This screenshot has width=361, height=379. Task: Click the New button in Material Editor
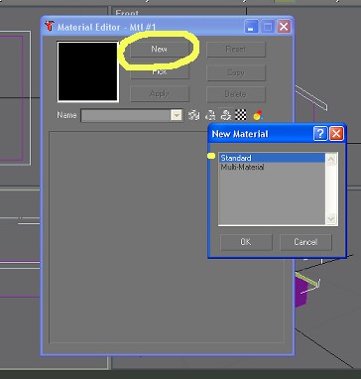coord(159,50)
